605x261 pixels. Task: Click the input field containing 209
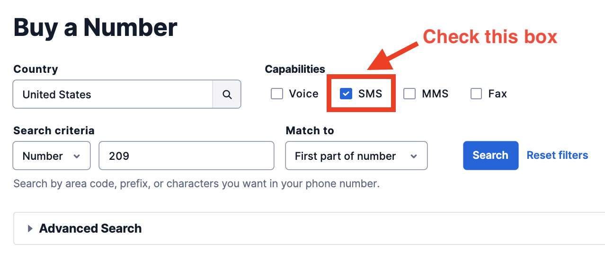point(186,156)
